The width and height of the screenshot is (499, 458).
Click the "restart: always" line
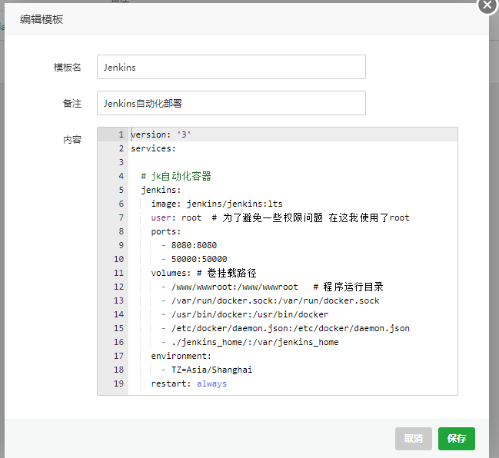tap(188, 383)
